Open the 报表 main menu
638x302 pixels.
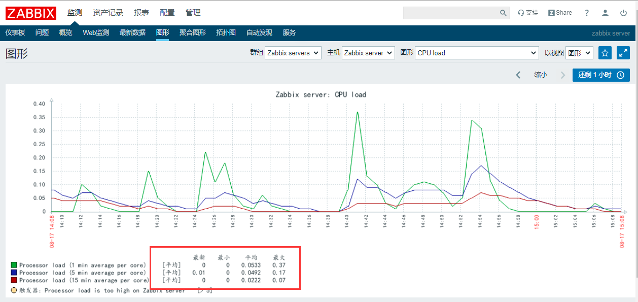pyautogui.click(x=141, y=13)
